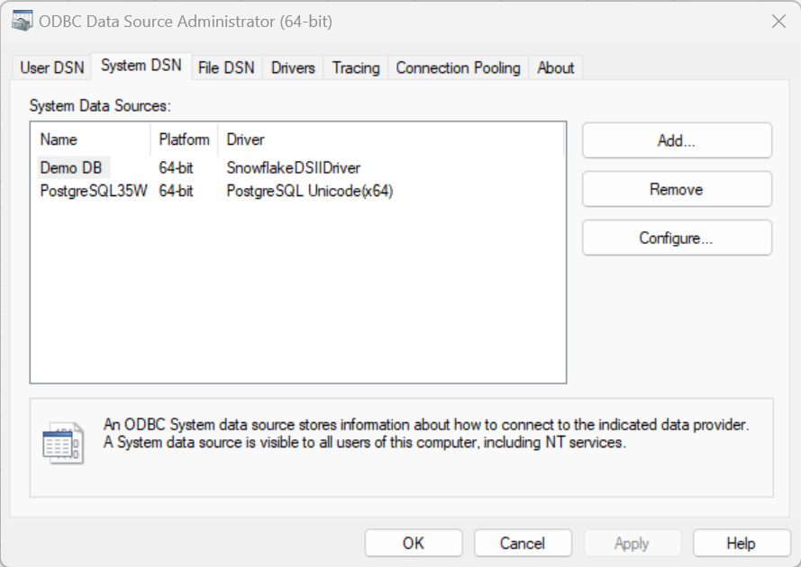Open the Tracing tab
The width and height of the screenshot is (801, 567).
[354, 67]
